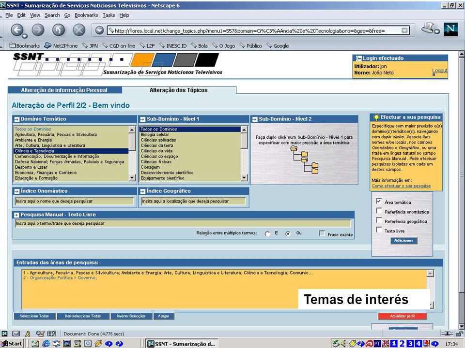The image size is (465, 348).
Task: Select the E radio button
Action: 267,234
